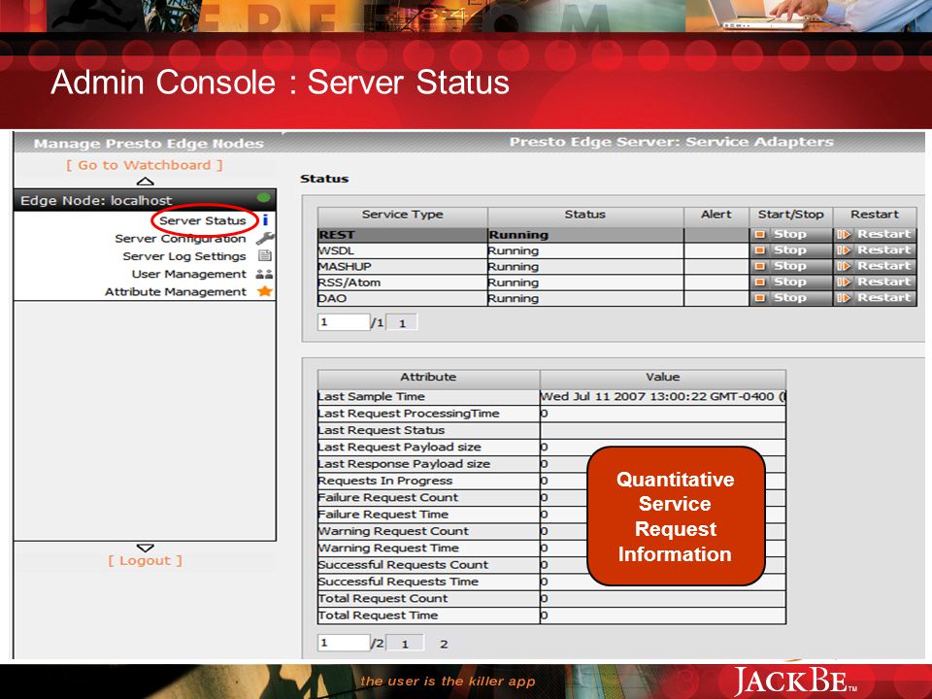Restart the MASHUP service
This screenshot has height=699, width=932.
click(875, 266)
